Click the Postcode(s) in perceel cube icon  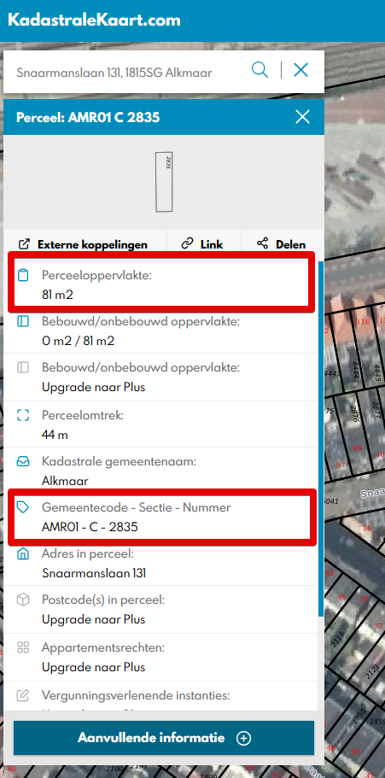tap(23, 600)
